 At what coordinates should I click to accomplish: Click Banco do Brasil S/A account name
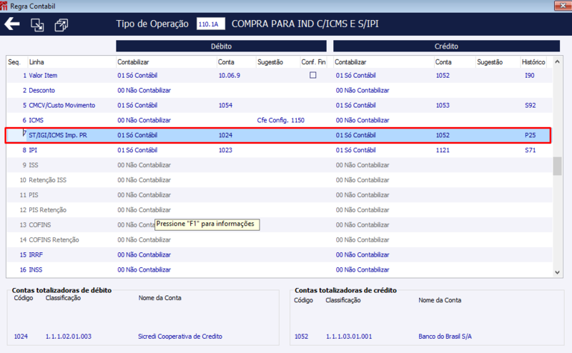pyautogui.click(x=445, y=337)
